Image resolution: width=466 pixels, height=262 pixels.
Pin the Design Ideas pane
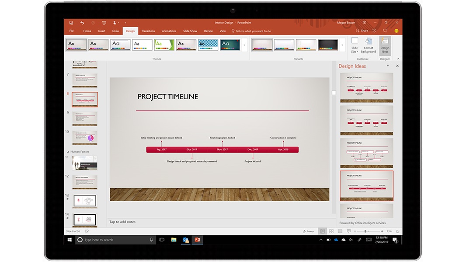[387, 66]
